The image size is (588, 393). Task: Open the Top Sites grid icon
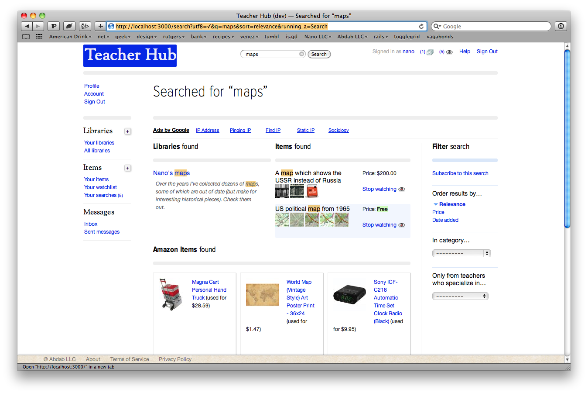39,37
